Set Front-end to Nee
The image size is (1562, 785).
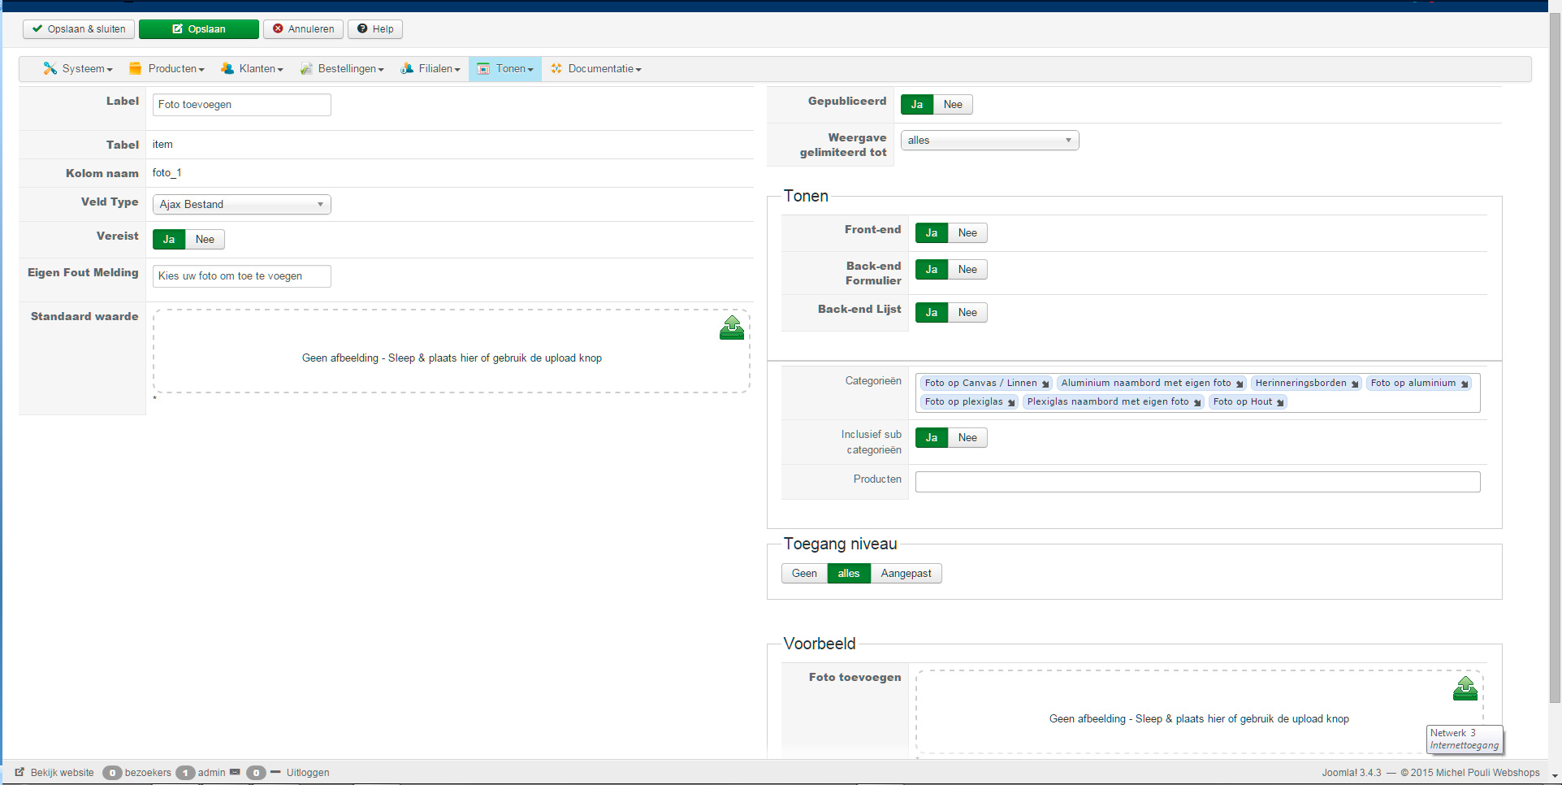967,232
